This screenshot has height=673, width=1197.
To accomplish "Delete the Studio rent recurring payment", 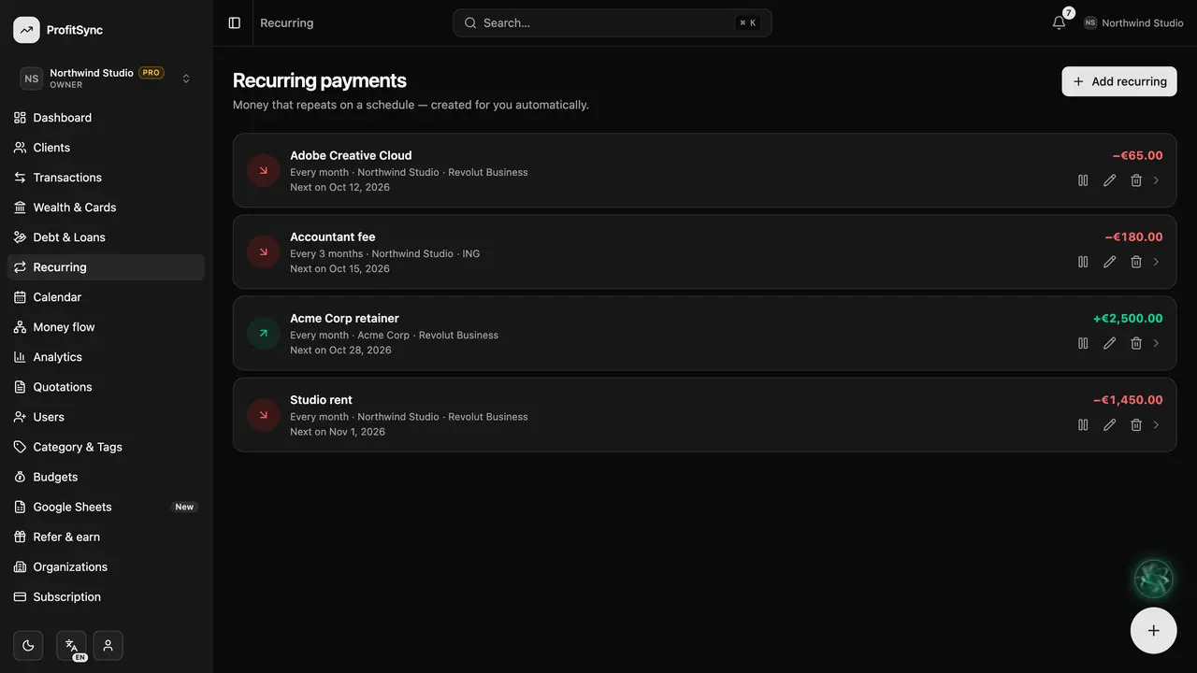I will 1136,424.
